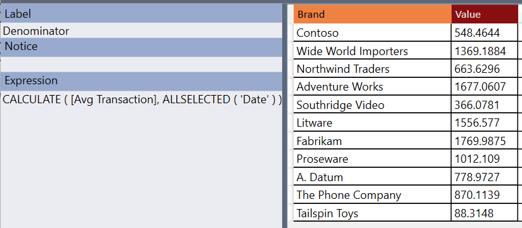Select the Litware brand cell
522x228 pixels.
[372, 123]
